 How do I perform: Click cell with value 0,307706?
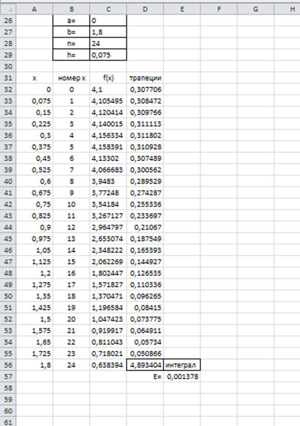(x=145, y=89)
